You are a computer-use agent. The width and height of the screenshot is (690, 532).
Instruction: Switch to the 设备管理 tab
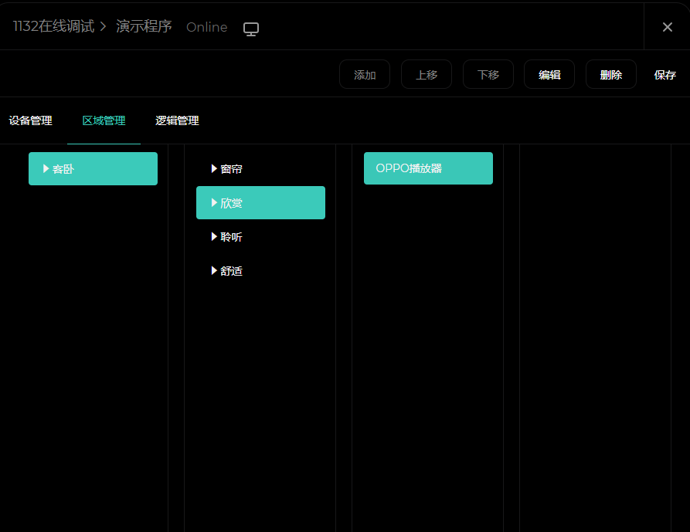click(x=30, y=120)
